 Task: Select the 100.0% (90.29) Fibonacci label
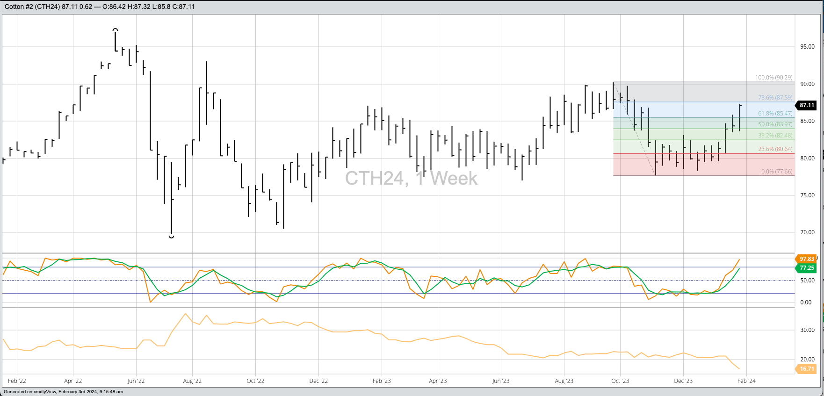coord(774,78)
